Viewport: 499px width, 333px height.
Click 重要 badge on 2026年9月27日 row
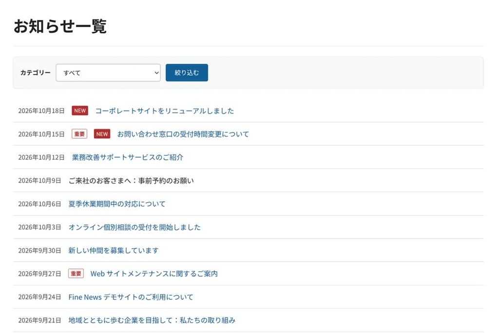(x=76, y=274)
